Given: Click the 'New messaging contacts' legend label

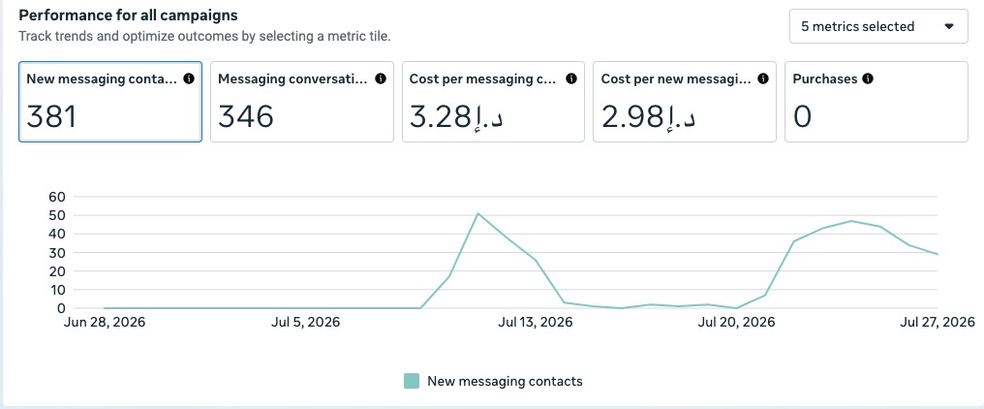Looking at the screenshot, I should 505,381.
